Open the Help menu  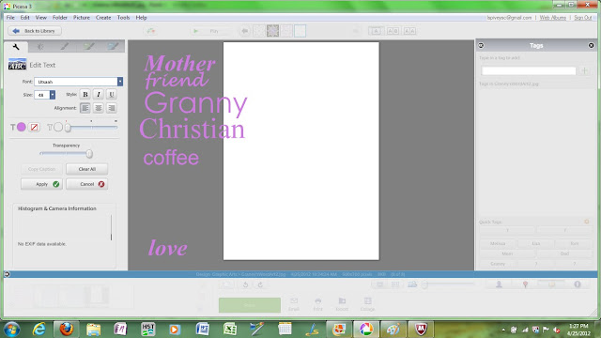(141, 18)
